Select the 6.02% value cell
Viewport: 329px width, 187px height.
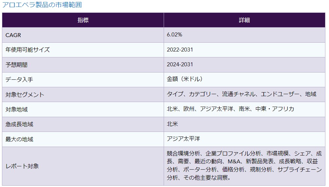(x=175, y=35)
